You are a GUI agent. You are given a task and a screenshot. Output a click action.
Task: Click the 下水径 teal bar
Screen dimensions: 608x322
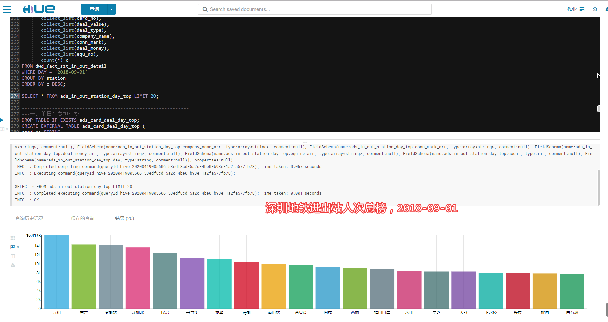click(491, 291)
